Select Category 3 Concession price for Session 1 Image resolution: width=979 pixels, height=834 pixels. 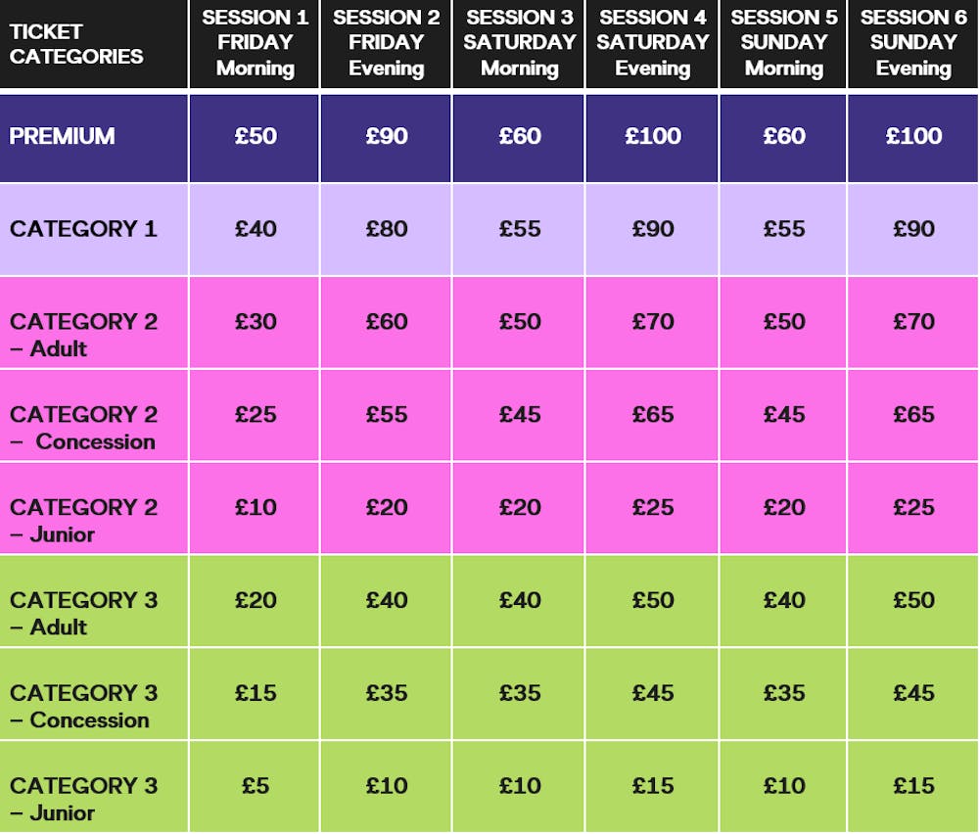256,693
